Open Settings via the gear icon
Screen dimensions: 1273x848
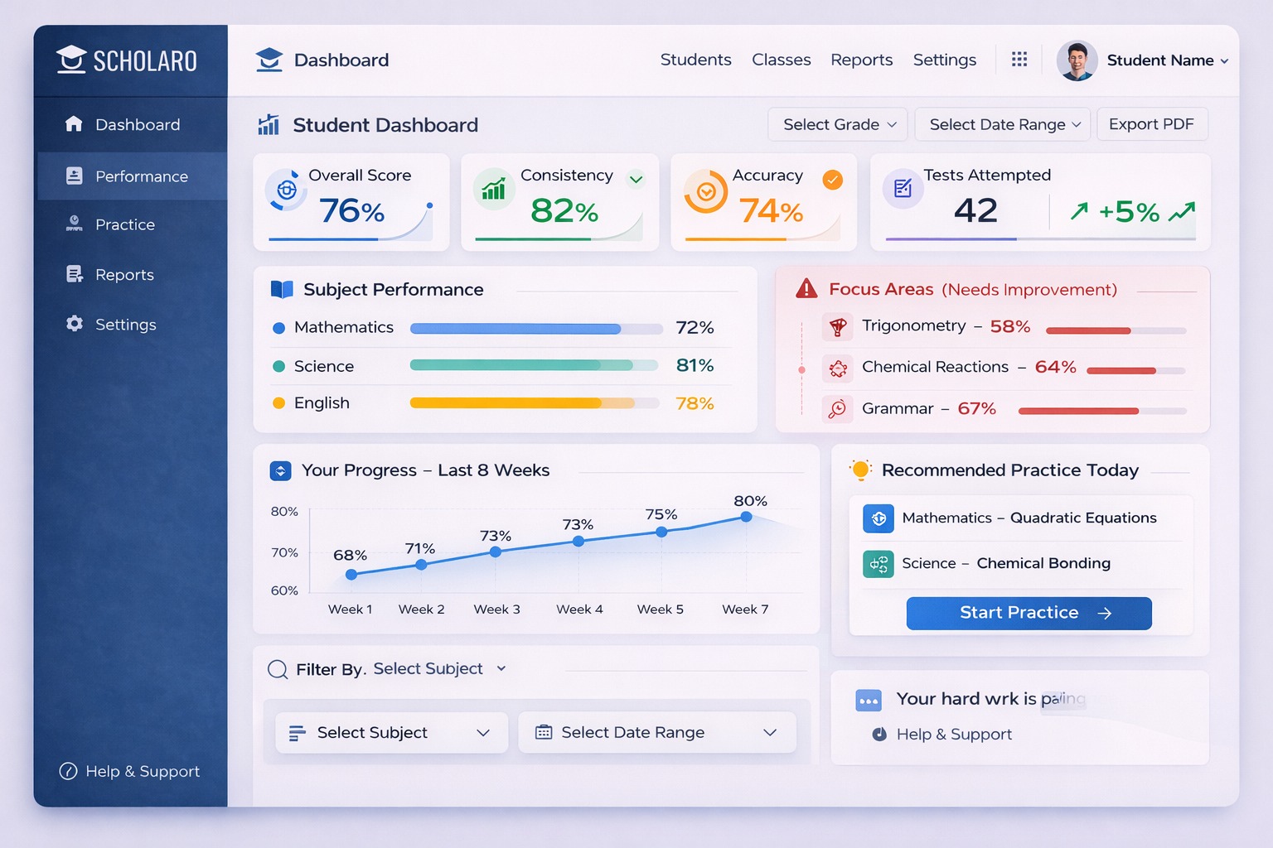point(75,325)
